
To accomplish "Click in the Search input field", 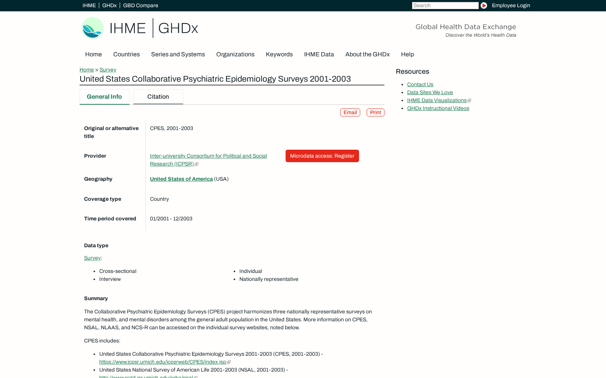I will (x=445, y=5).
